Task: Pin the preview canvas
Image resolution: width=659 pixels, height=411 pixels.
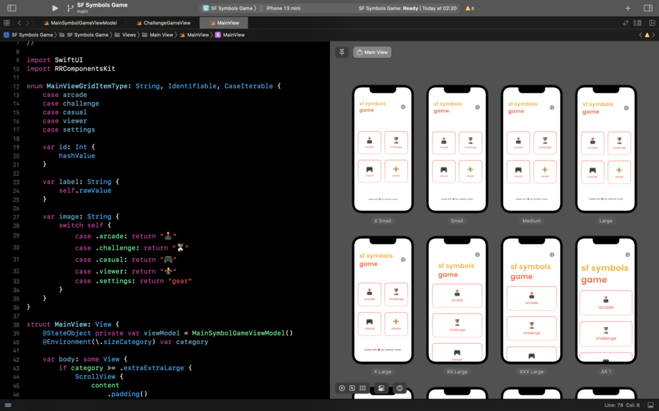Action: (x=342, y=52)
